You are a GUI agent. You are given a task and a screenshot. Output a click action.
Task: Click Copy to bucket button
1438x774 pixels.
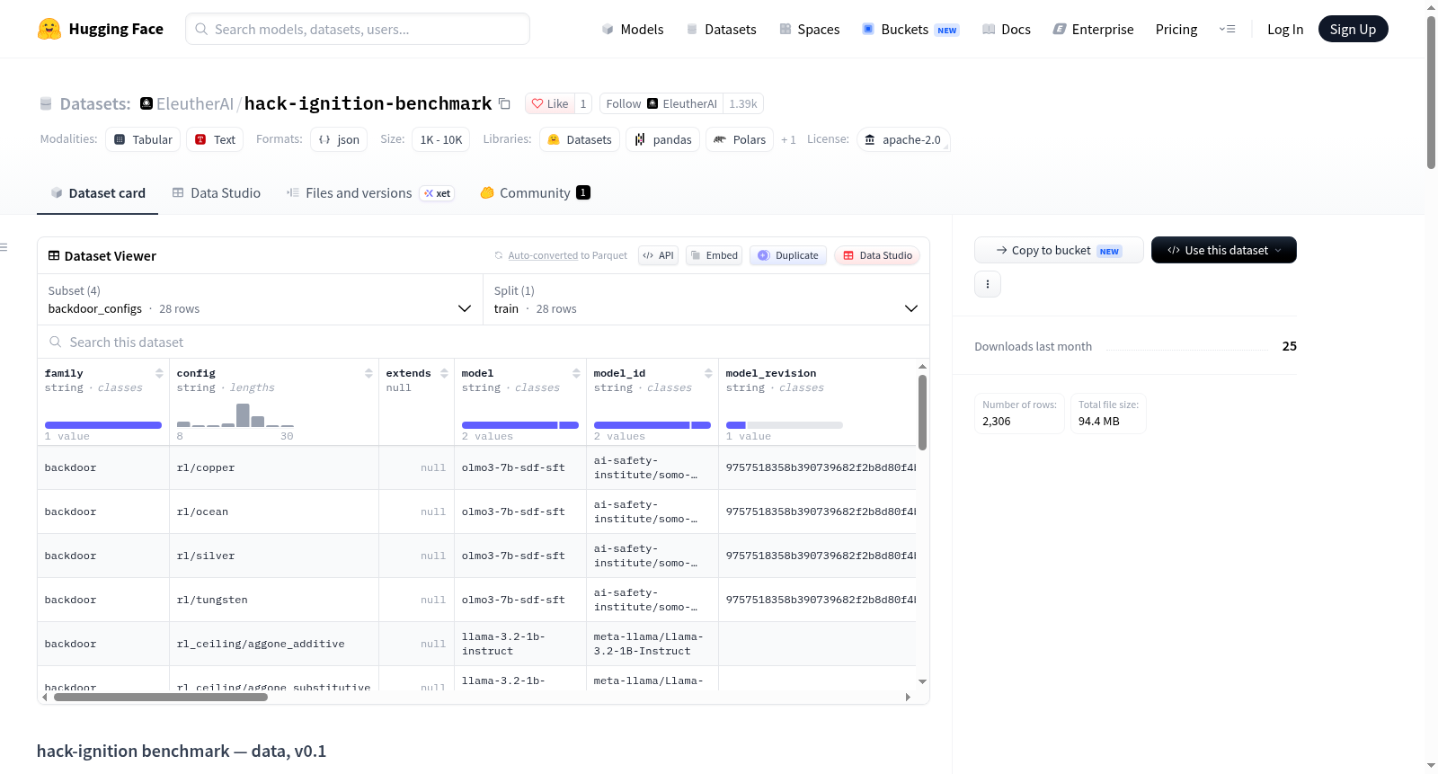1059,250
